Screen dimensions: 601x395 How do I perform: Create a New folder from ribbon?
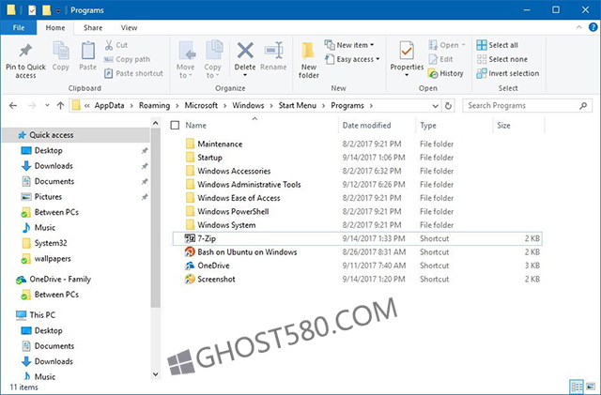(x=309, y=60)
